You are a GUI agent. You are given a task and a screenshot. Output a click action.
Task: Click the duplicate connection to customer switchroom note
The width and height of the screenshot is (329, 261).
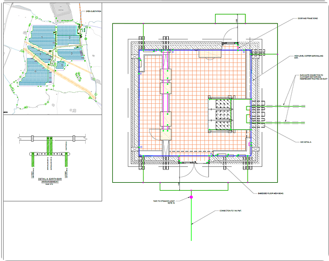(x=314, y=77)
